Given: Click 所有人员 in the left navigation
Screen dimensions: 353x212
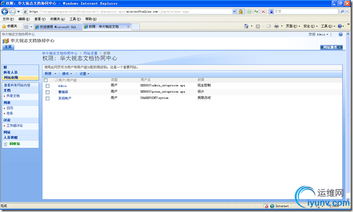Looking at the screenshot, I should click(x=10, y=72).
